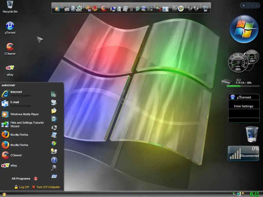Click Turn Off Computer button

click(46, 187)
